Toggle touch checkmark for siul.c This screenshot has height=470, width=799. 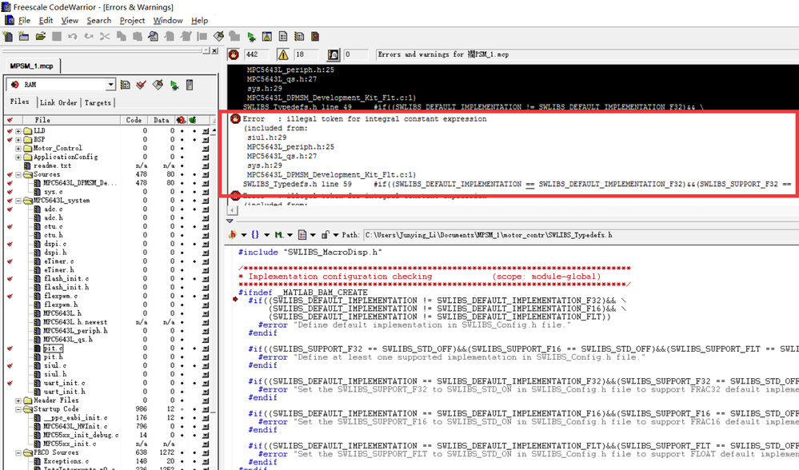(10, 365)
